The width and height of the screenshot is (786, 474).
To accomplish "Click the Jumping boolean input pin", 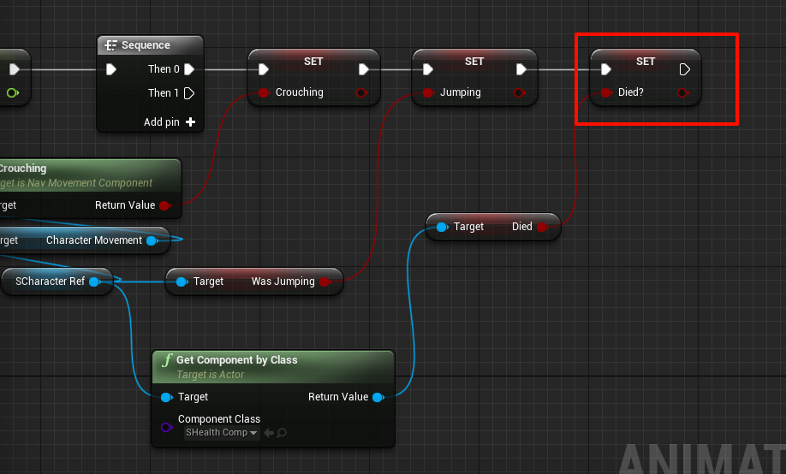I will [x=427, y=92].
